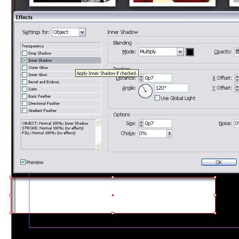Decrease Size with stepper down arrow
This screenshot has width=239, height=239.
pos(141,125)
